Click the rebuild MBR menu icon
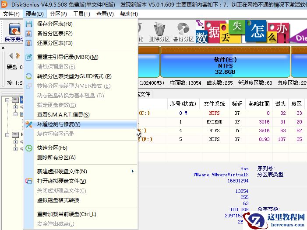The height and width of the screenshot is (230, 307). point(29,57)
